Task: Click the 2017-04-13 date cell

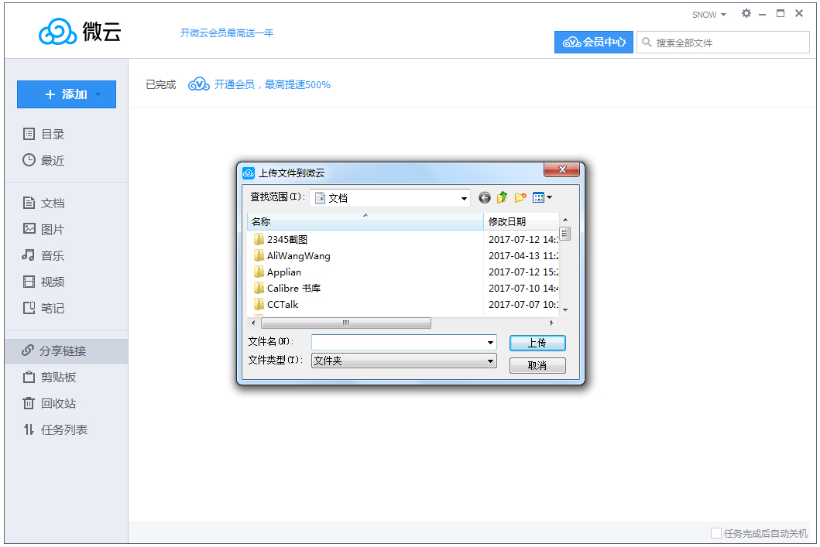Action: click(x=523, y=255)
